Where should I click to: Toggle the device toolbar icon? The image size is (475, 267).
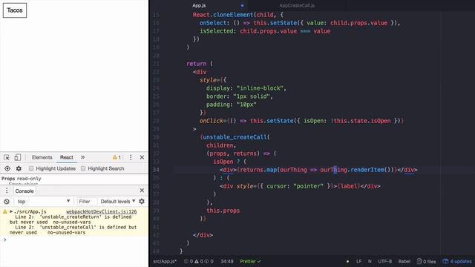[x=18, y=157]
